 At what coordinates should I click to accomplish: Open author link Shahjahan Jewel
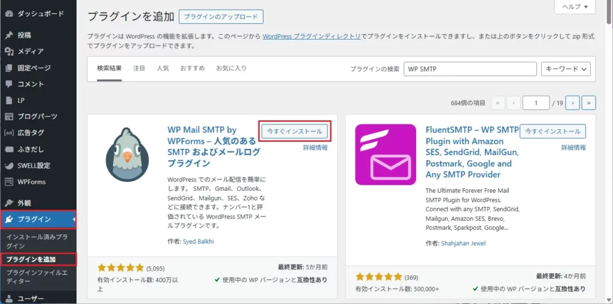[x=463, y=244]
